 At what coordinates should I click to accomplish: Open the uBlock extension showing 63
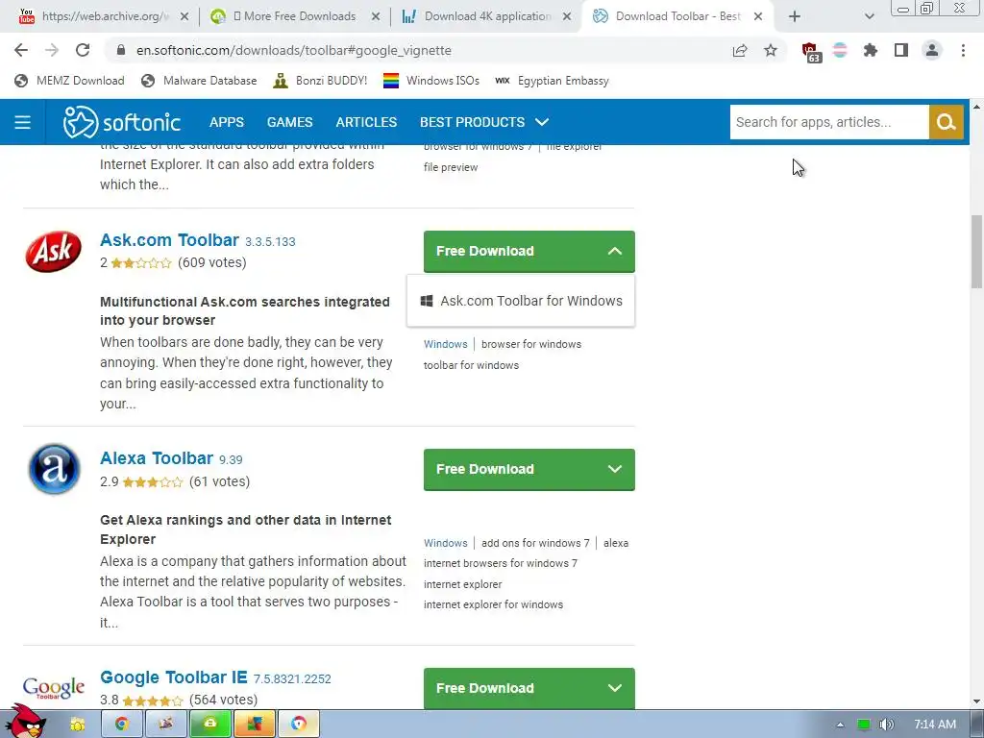tap(810, 52)
